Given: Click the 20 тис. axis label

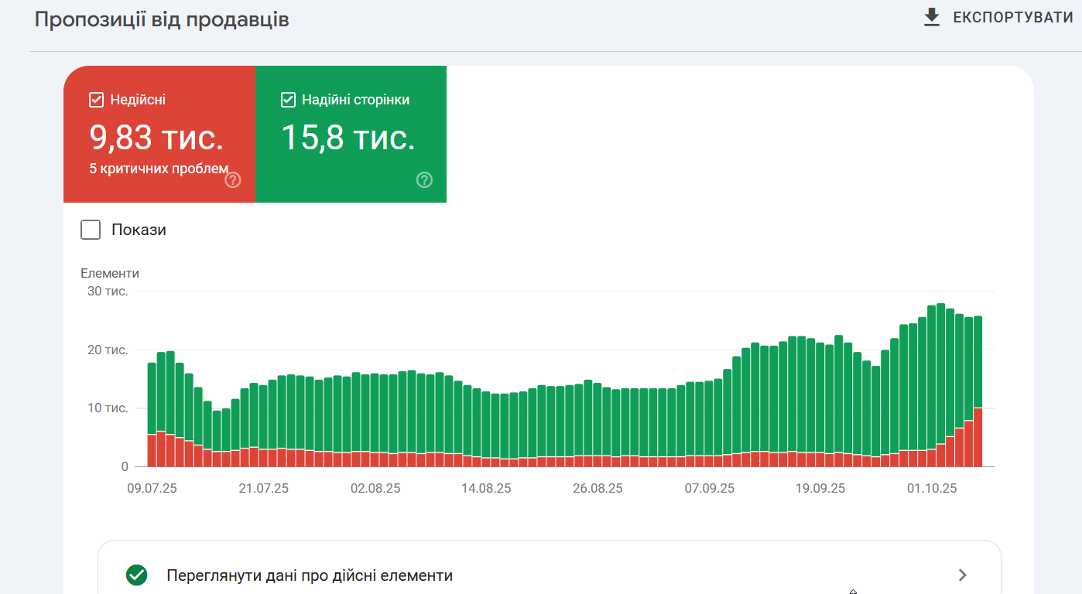Looking at the screenshot, I should point(108,350).
